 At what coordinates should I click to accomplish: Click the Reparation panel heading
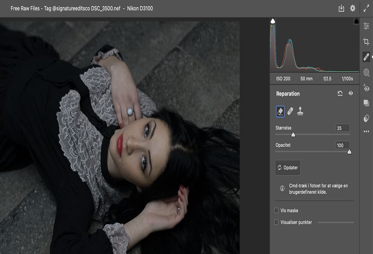(x=288, y=94)
